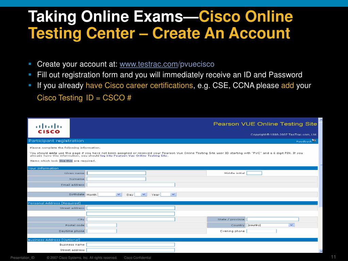The width and height of the screenshot is (348, 261).
Task: Focus the Email address field
Action: point(131,185)
